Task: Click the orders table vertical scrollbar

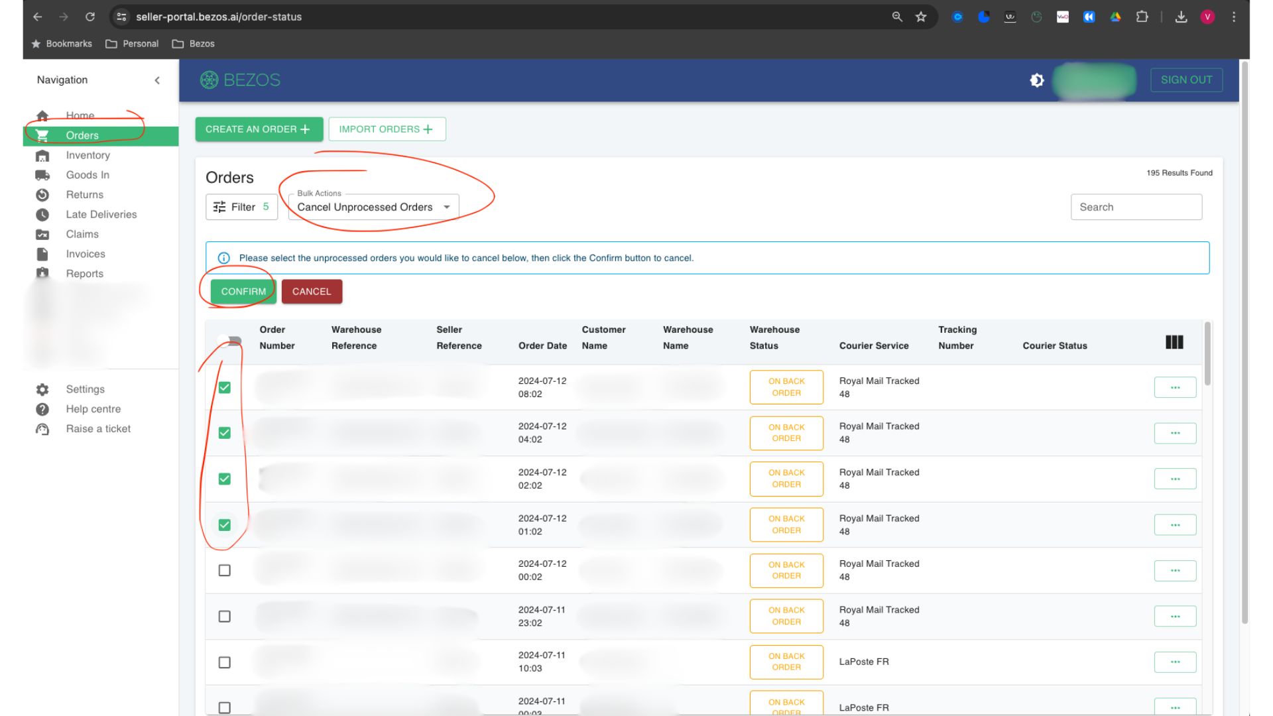Action: [x=1207, y=354]
